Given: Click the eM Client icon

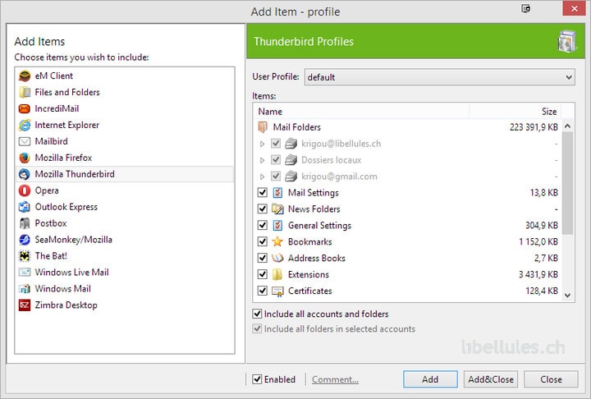Looking at the screenshot, I should [x=25, y=76].
